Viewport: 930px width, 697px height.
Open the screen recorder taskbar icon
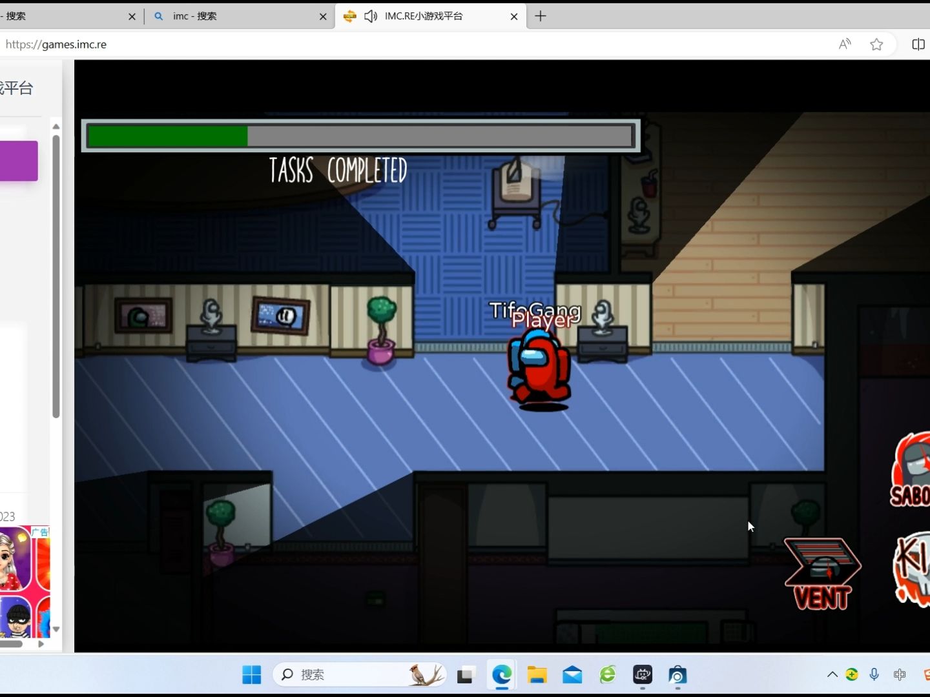click(643, 675)
